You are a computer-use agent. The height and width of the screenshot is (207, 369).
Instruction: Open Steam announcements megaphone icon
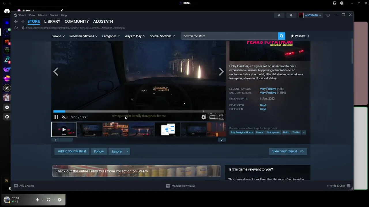279,15
